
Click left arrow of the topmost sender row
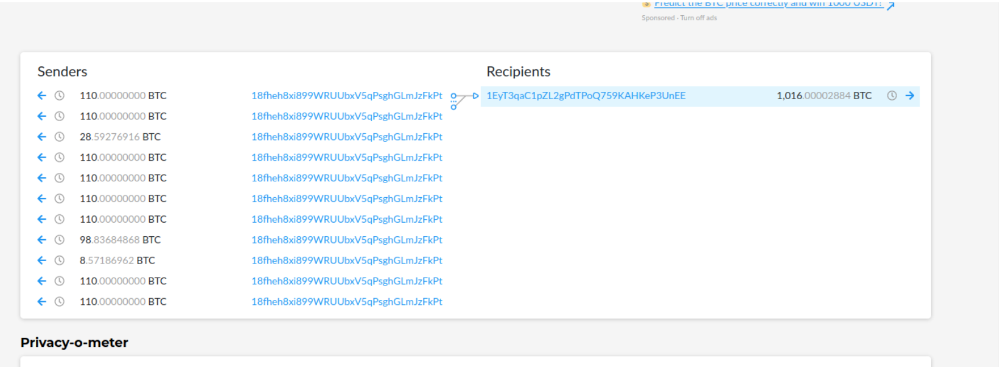point(41,96)
